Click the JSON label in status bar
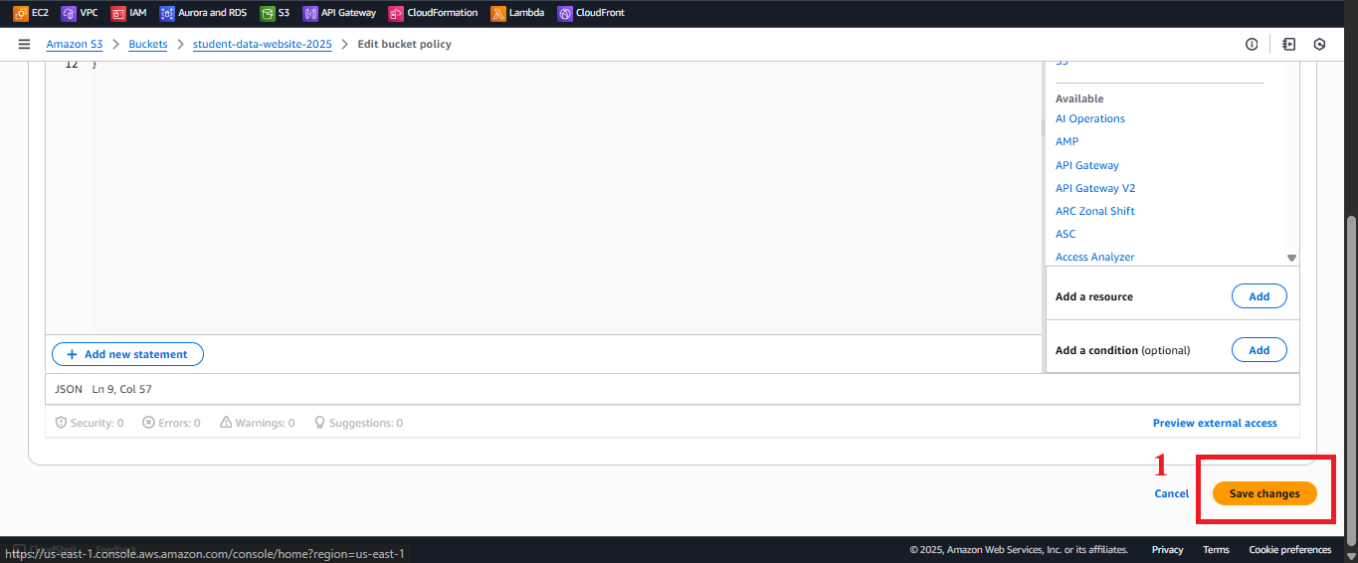 coord(69,389)
